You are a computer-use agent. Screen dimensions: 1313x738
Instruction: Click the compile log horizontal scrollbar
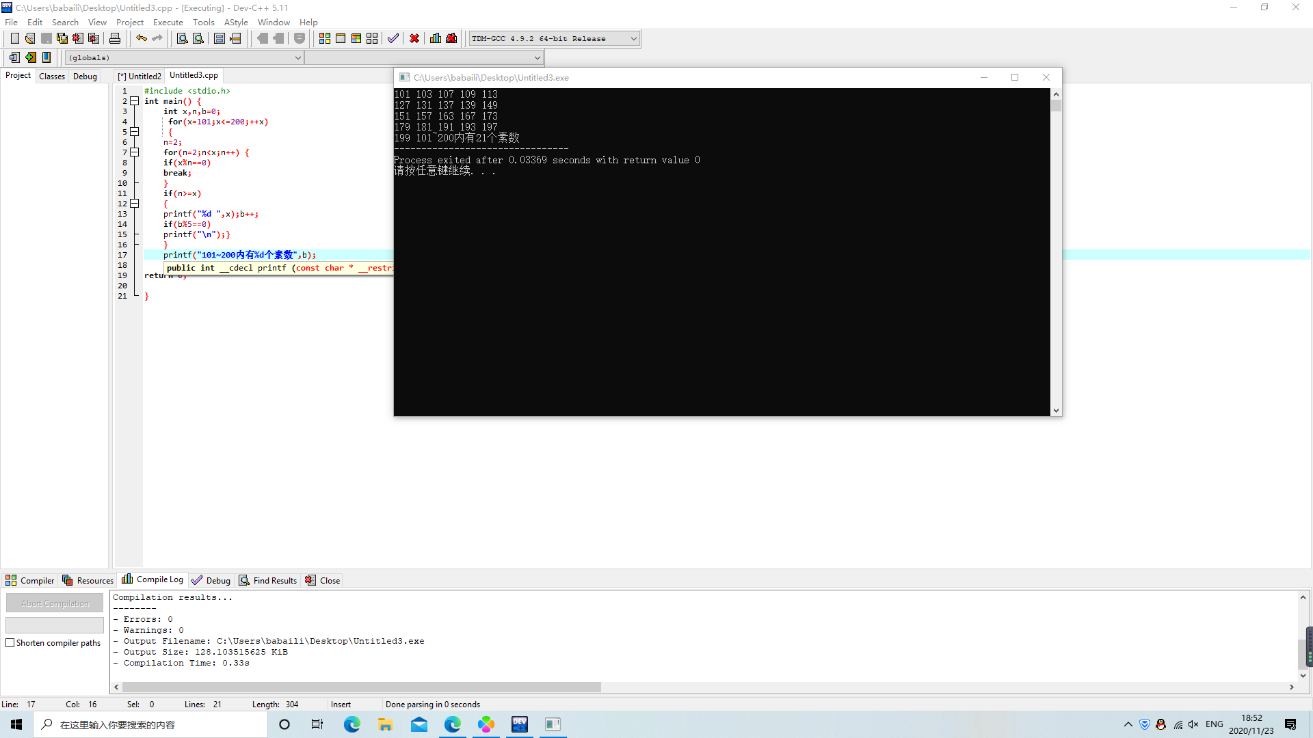pos(361,687)
